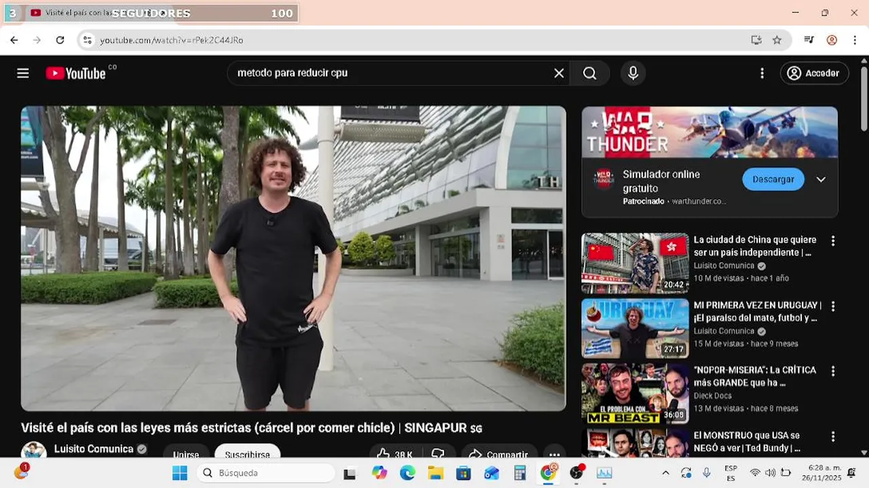The width and height of the screenshot is (869, 488).
Task: Open Microsoft Store from the taskbar
Action: (464, 473)
